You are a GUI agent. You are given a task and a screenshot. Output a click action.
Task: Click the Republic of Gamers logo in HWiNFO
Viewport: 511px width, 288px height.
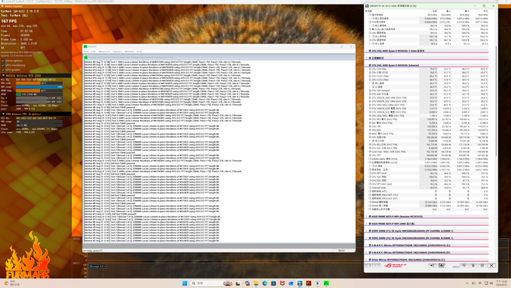pyautogui.click(x=394, y=266)
